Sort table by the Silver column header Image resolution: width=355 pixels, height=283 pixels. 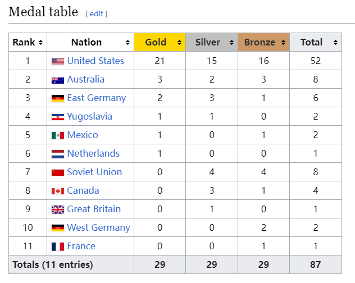208,43
